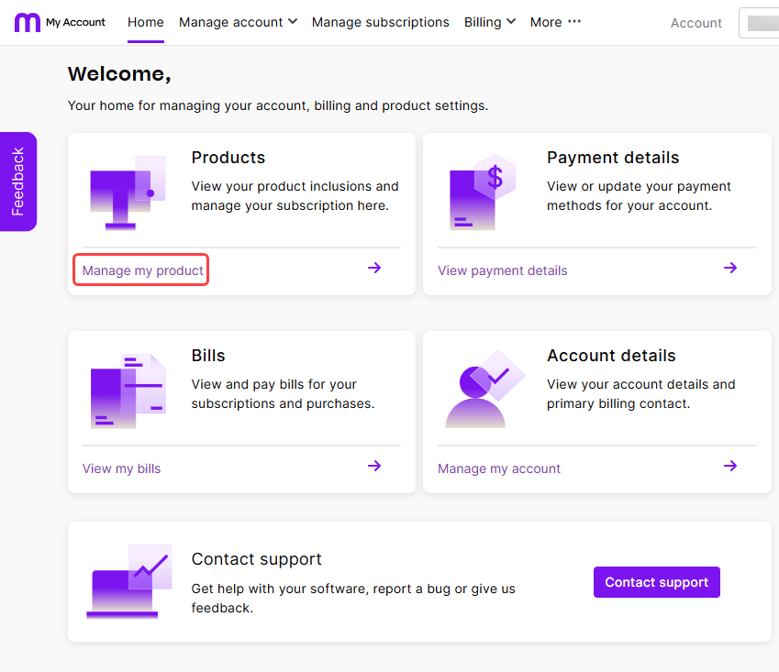Click the MYOB logo icon
The width and height of the screenshot is (779, 672).
(x=27, y=22)
